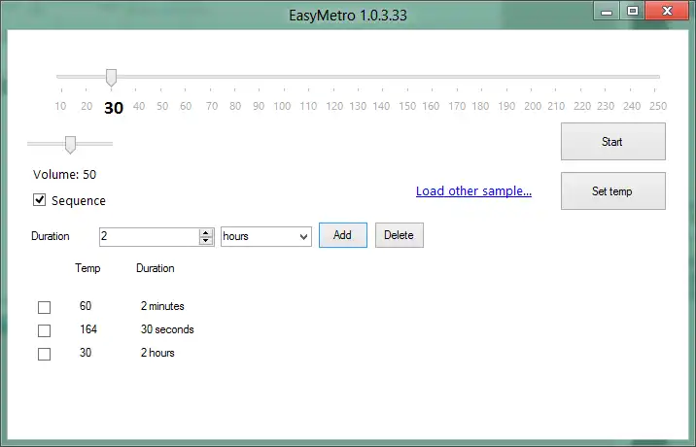The width and height of the screenshot is (696, 447).
Task: Select the '30 seconds' duration entry
Action: [x=167, y=329]
